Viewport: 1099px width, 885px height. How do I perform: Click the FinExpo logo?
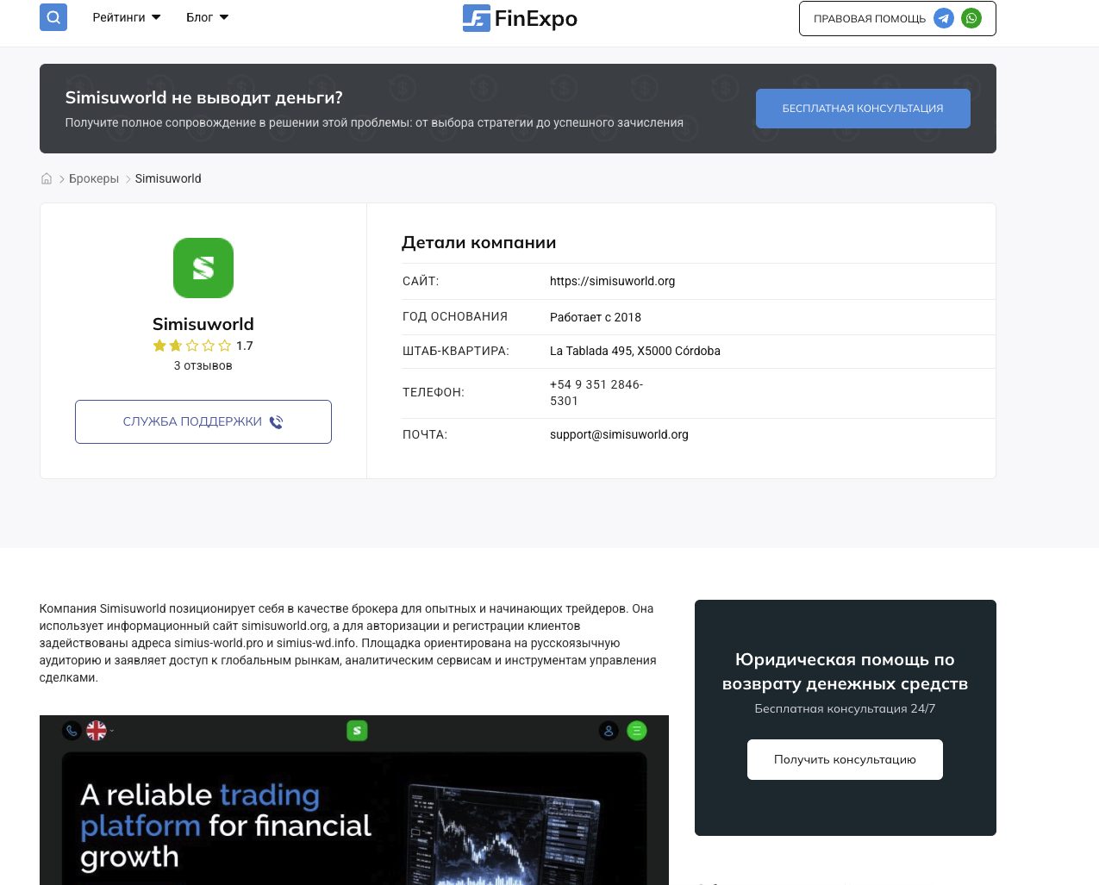[520, 18]
